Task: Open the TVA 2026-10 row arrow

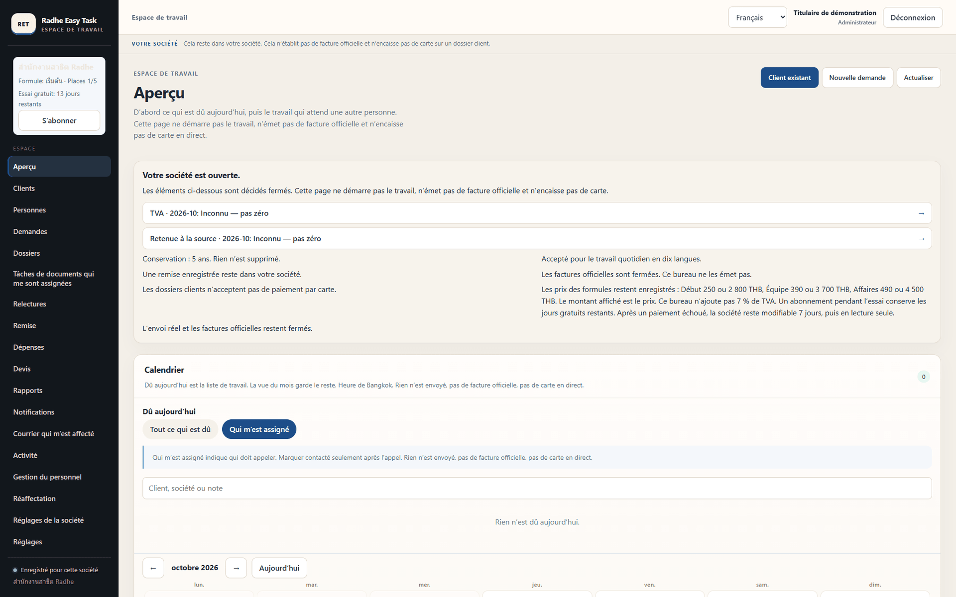Action: coord(921,213)
